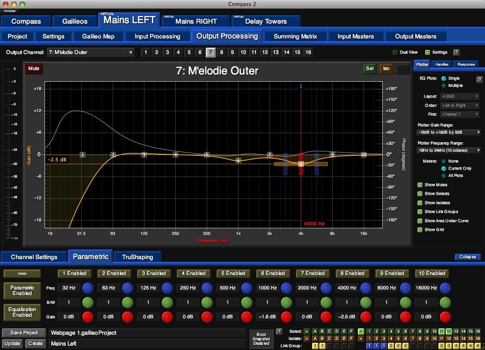Click the band 8 Gain value field

click(347, 317)
